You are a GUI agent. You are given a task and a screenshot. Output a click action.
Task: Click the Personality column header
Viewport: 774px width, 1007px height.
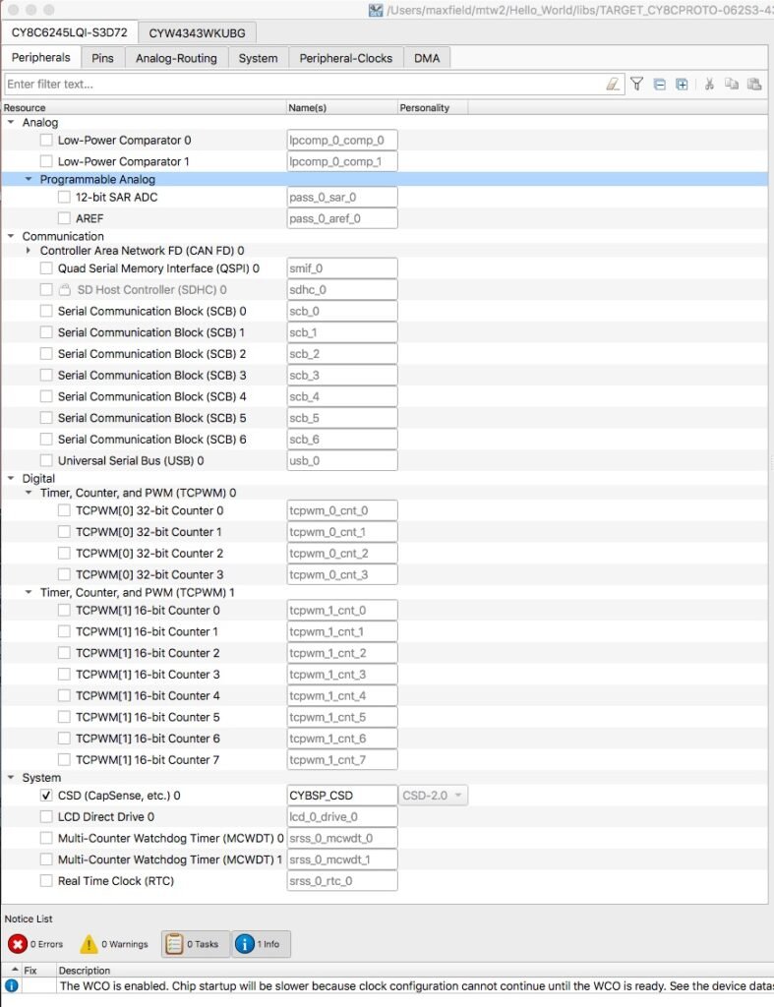(x=433, y=108)
